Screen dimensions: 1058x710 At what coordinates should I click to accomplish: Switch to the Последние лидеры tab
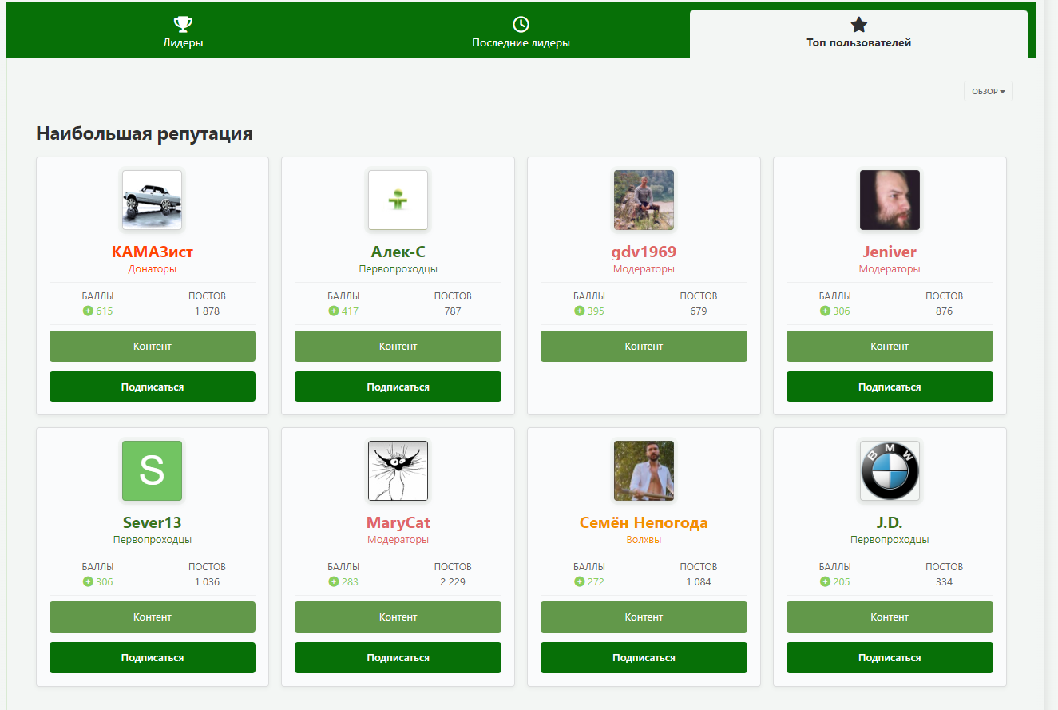[521, 30]
